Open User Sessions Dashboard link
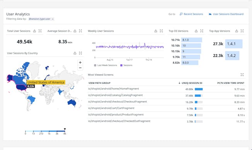 [x=228, y=14]
